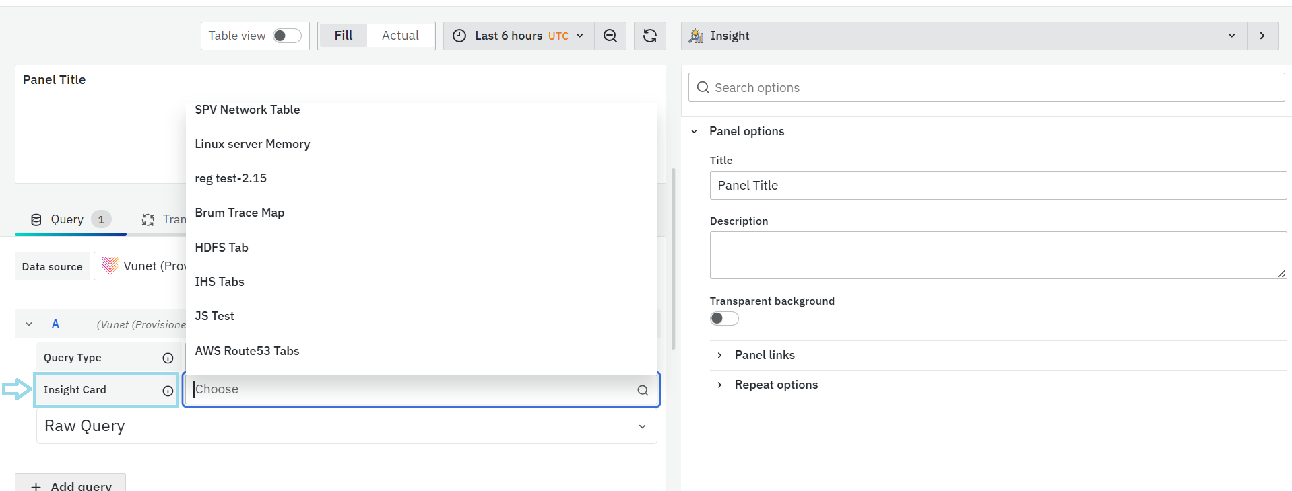Click the Insight visualization icon
The width and height of the screenshot is (1292, 491).
[x=696, y=36]
